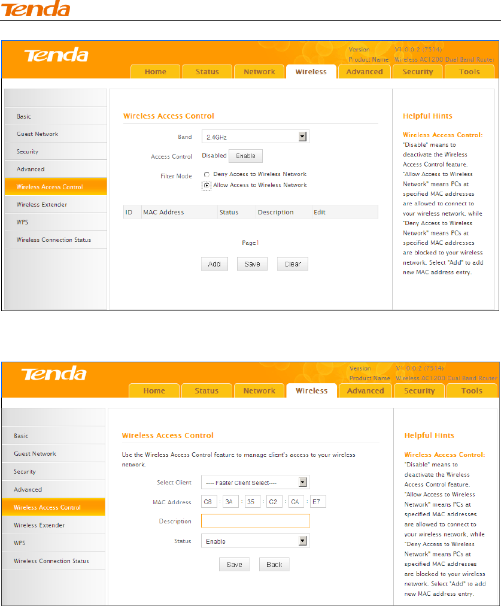501x606 pixels.
Task: Open Security tab in upper panel
Action: click(x=418, y=71)
